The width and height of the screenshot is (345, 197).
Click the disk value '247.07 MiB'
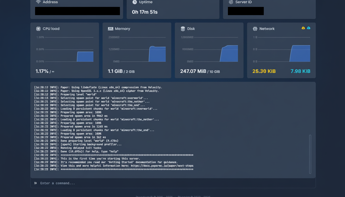193,71
